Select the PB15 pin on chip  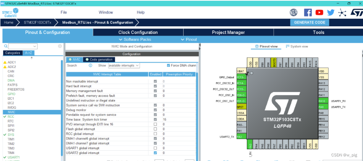pyautogui.click(x=323, y=119)
